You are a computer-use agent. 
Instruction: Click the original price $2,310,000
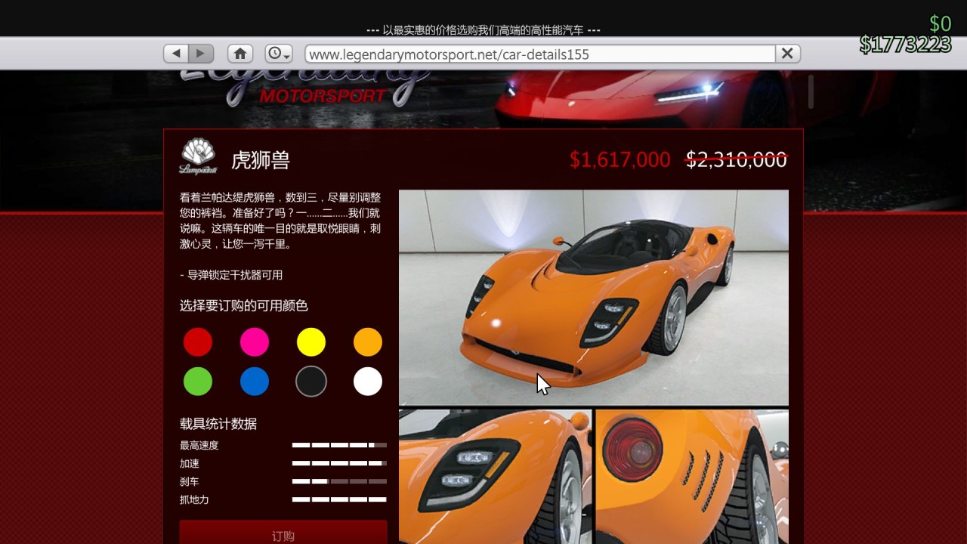tap(737, 160)
